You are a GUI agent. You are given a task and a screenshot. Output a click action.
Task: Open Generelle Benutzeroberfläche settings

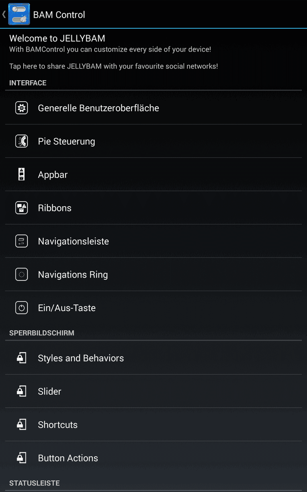tap(154, 108)
